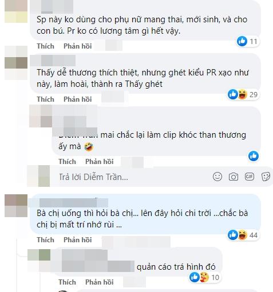Like the Bà chị uống thì hỏi comment
The width and height of the screenshot is (273, 292).
(45, 240)
